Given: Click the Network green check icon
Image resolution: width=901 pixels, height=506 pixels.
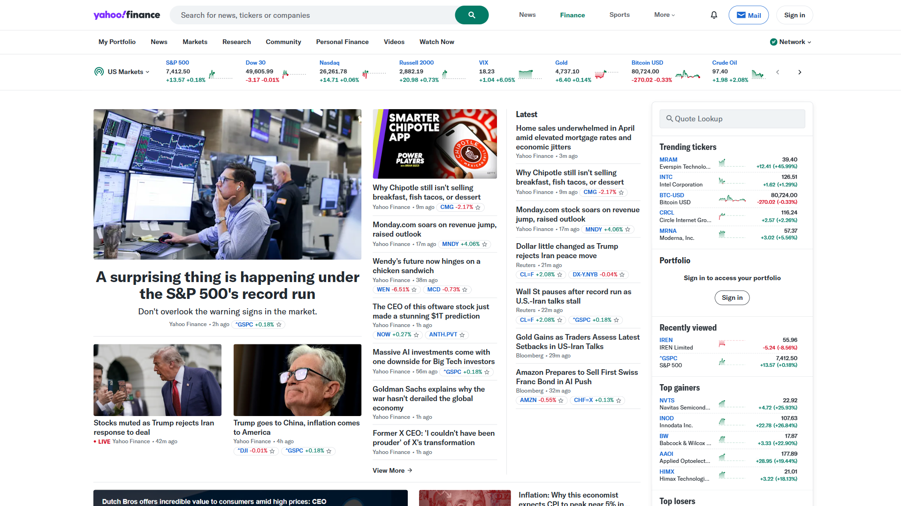Looking at the screenshot, I should coord(773,42).
